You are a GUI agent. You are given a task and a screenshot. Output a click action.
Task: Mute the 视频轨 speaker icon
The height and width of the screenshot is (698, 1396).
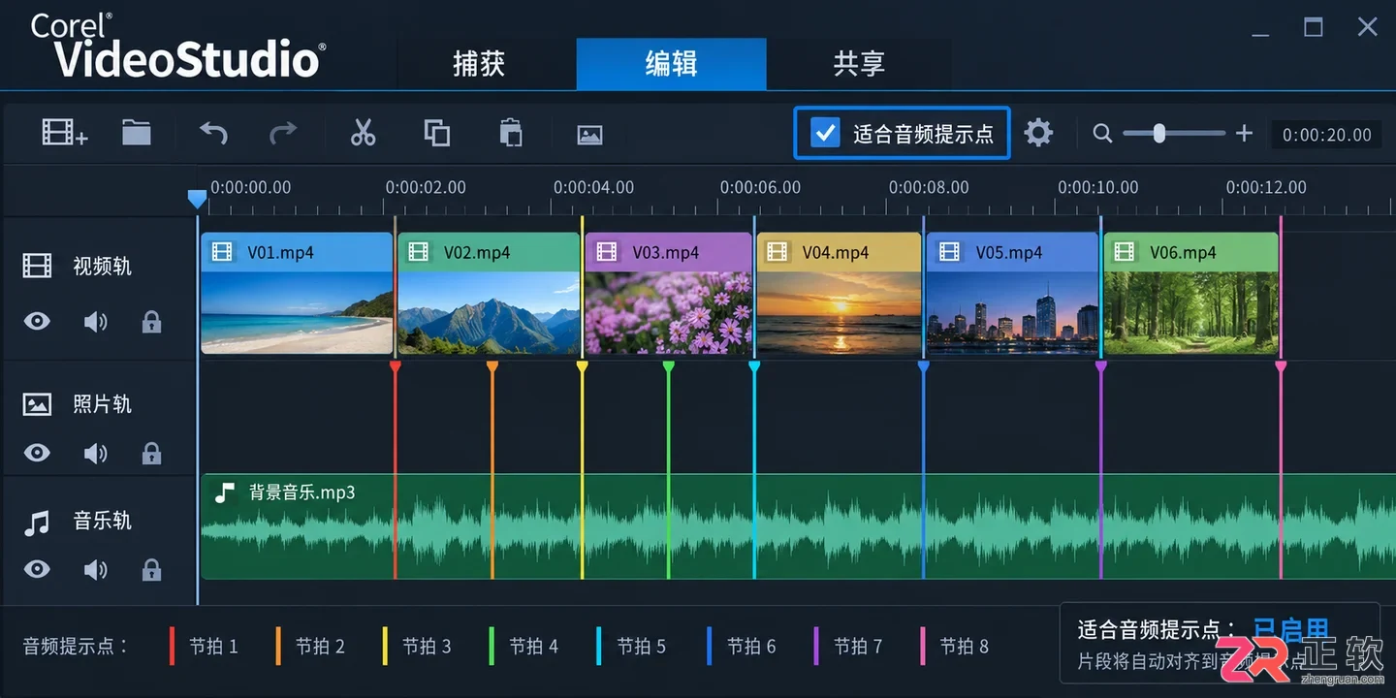click(x=96, y=322)
